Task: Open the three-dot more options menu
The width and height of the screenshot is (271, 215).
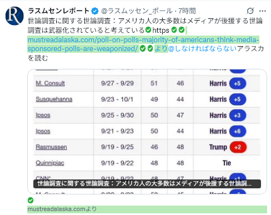Action: click(263, 11)
